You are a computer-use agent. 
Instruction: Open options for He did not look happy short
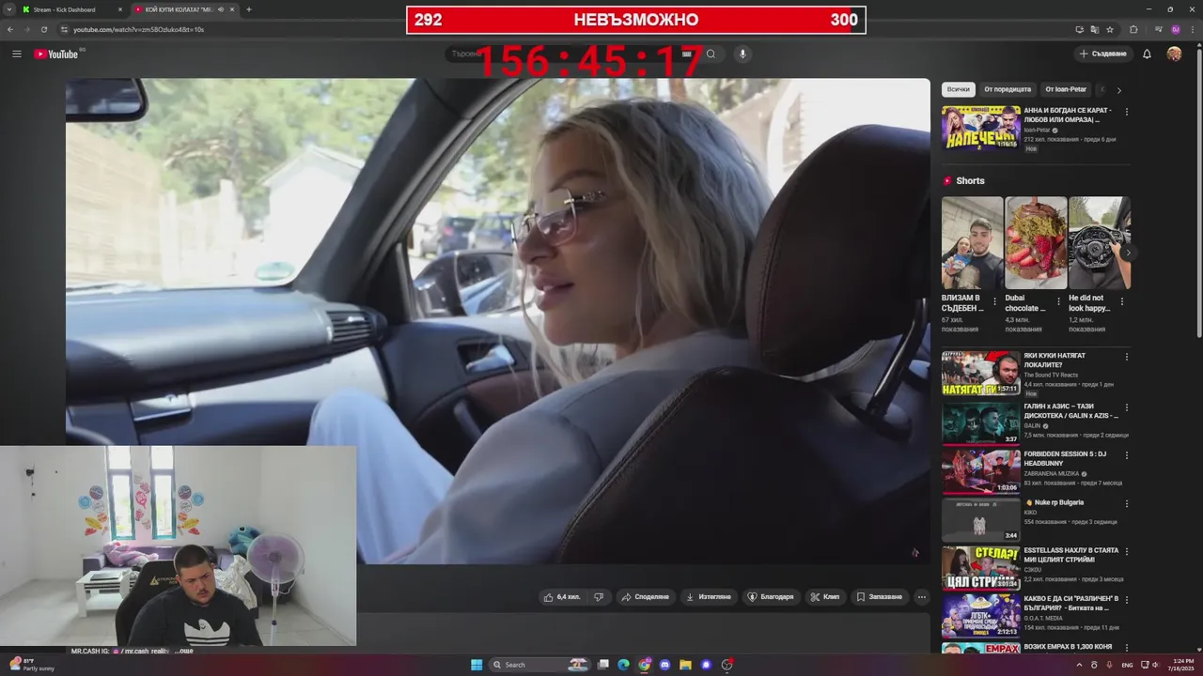(x=1121, y=302)
